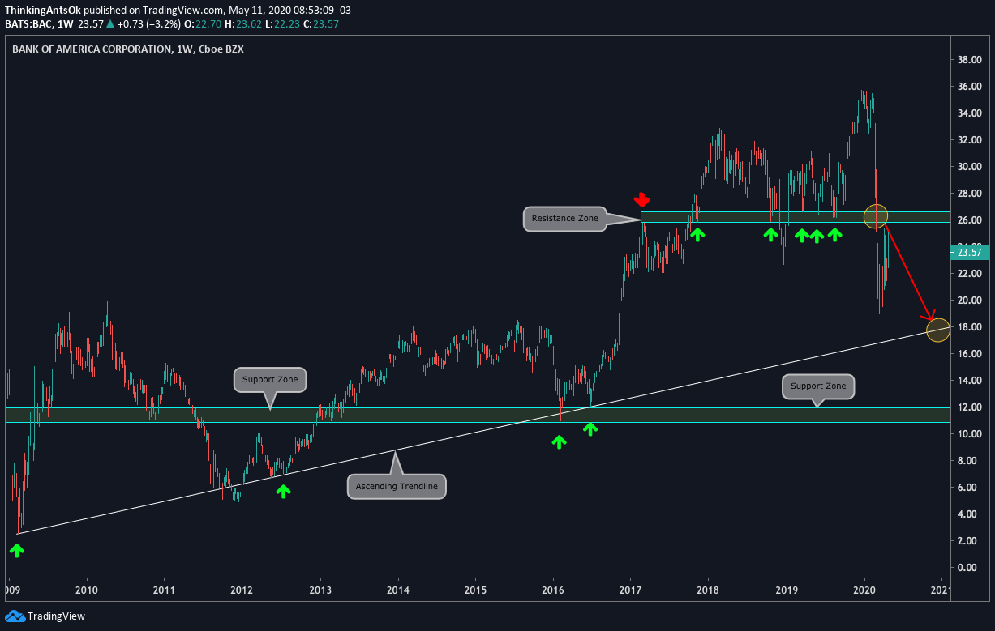Click the green up arrow below the 2009 low
The image size is (995, 631).
(17, 551)
